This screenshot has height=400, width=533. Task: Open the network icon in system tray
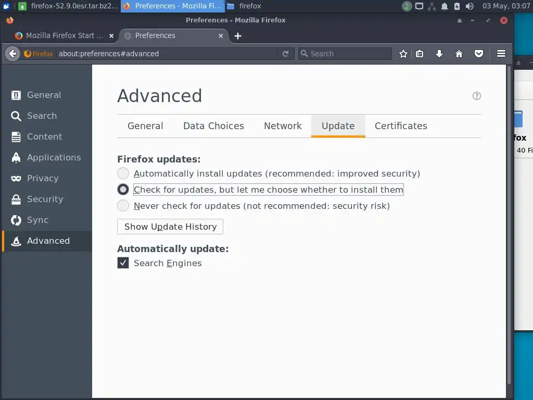432,6
